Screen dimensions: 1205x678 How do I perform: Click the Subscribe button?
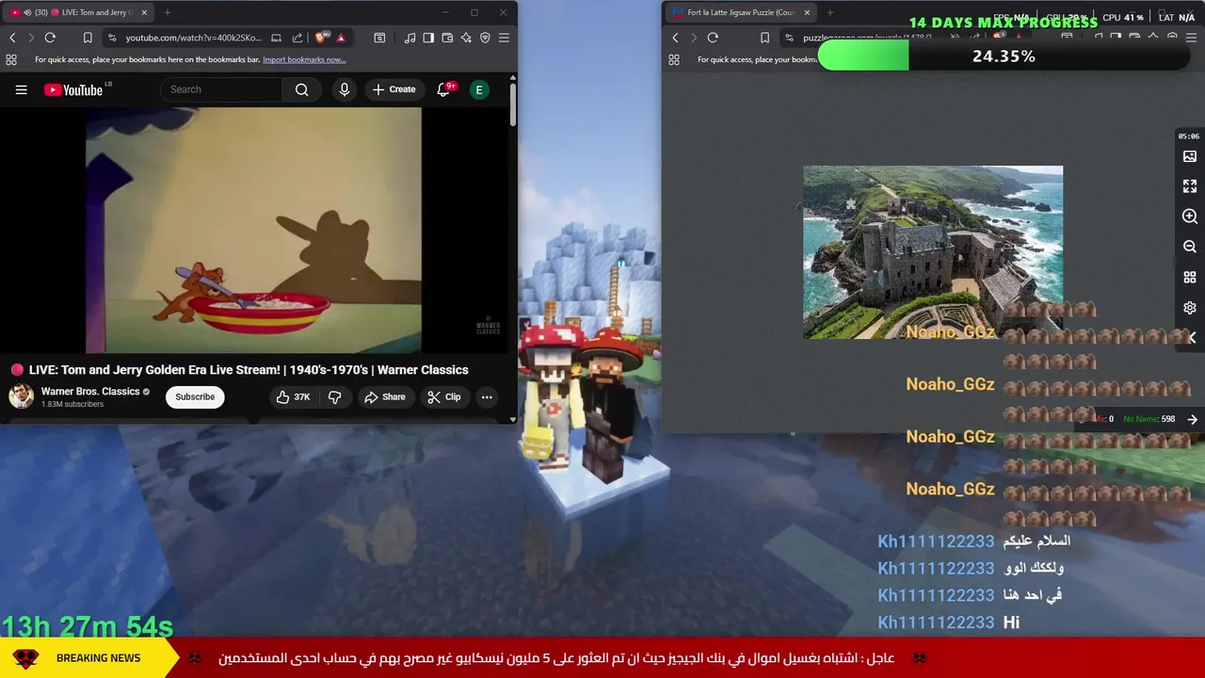(195, 397)
